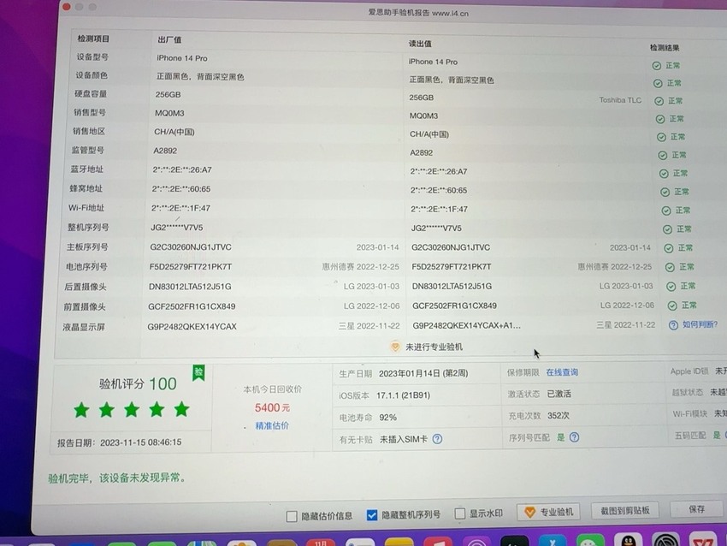The width and height of the screenshot is (727, 546).
Task: Click A2892 in the 出厂值 column
Action: coord(165,151)
